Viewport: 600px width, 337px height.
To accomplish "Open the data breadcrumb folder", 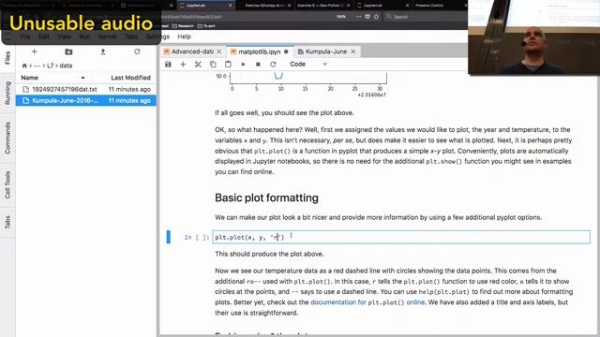I will 66,66.
